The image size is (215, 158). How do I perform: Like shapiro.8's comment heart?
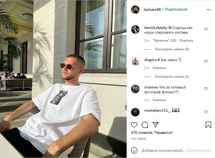click(206, 61)
